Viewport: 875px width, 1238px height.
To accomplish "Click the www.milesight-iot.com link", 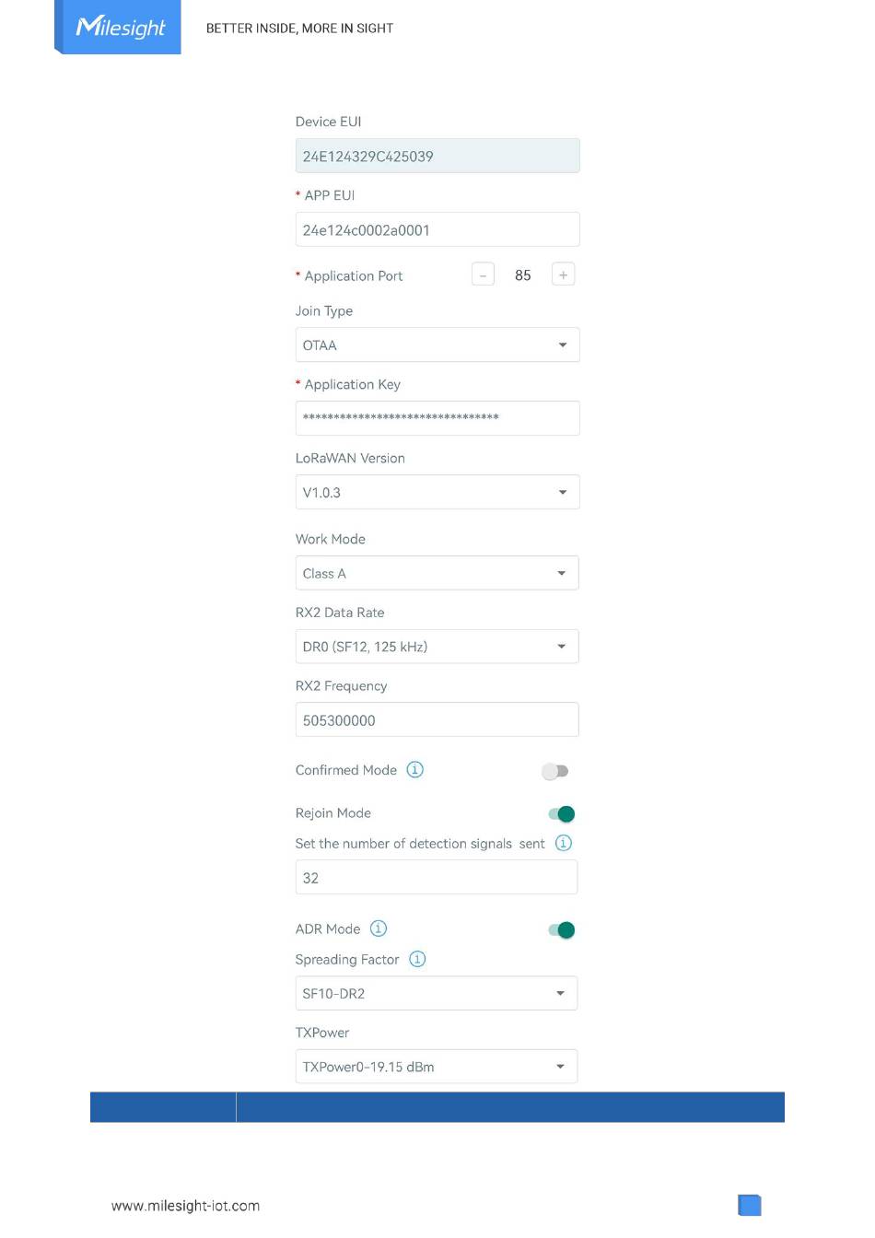I will click(x=185, y=1206).
